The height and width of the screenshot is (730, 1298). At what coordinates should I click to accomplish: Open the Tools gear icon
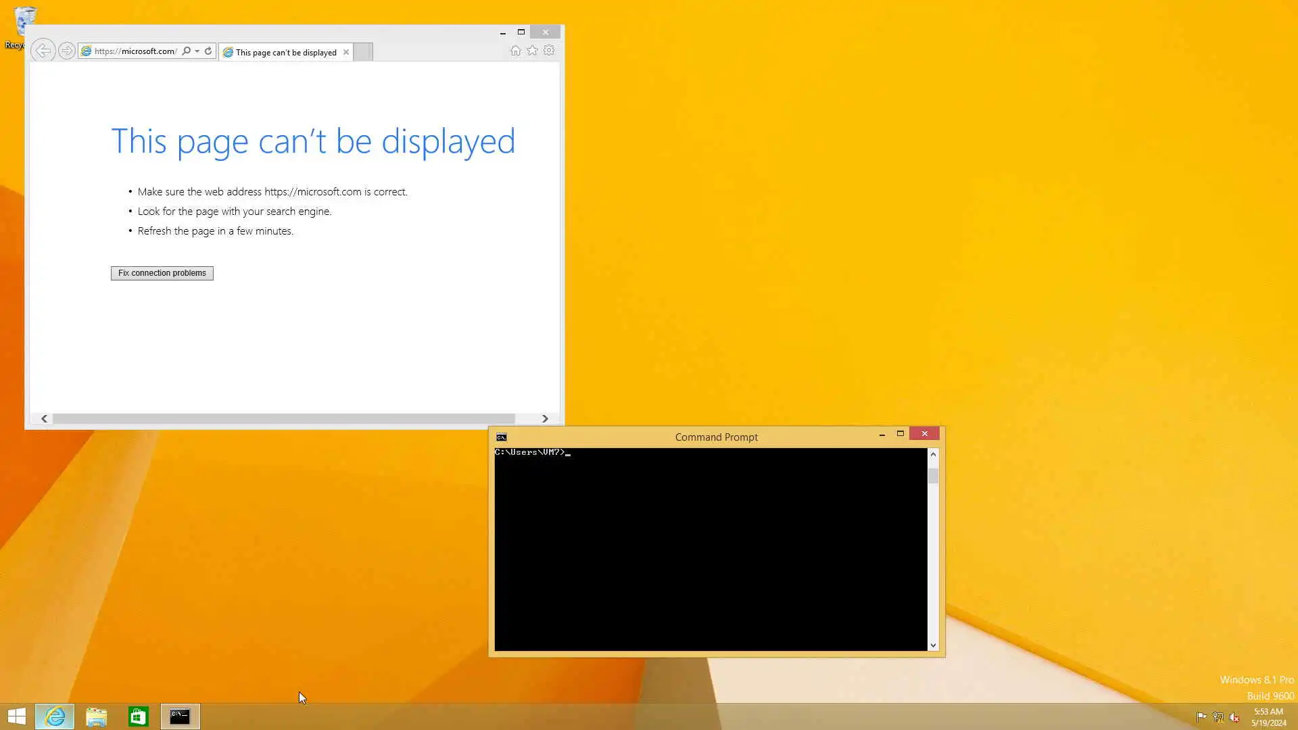tap(549, 51)
